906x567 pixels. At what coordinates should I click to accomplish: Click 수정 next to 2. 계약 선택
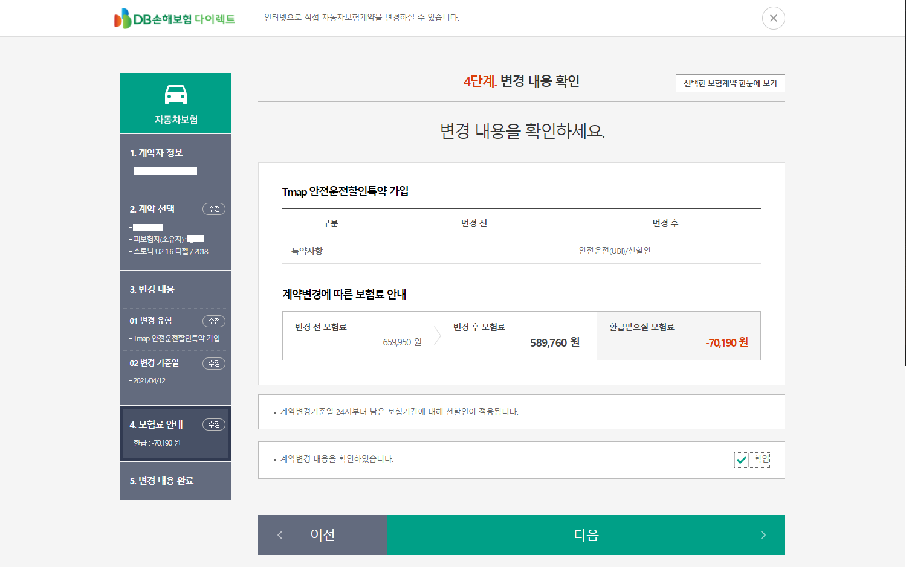(x=214, y=209)
